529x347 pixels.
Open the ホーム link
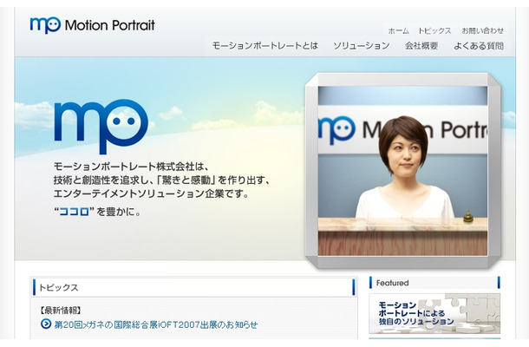(398, 31)
